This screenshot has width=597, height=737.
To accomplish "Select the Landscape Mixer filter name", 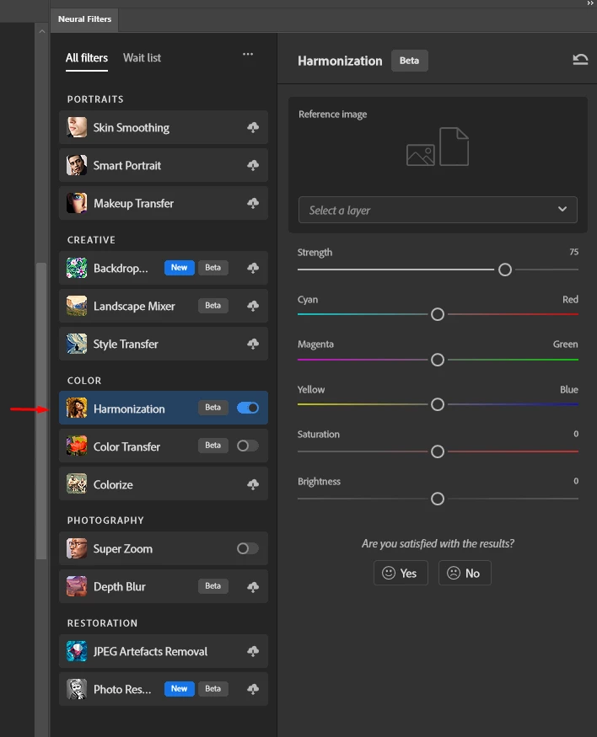I will pyautogui.click(x=134, y=307).
